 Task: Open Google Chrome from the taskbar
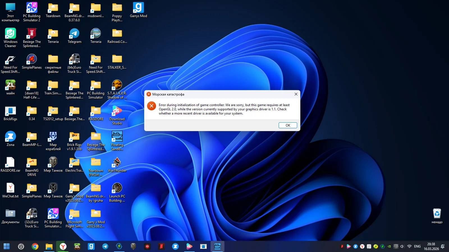(x=35, y=246)
